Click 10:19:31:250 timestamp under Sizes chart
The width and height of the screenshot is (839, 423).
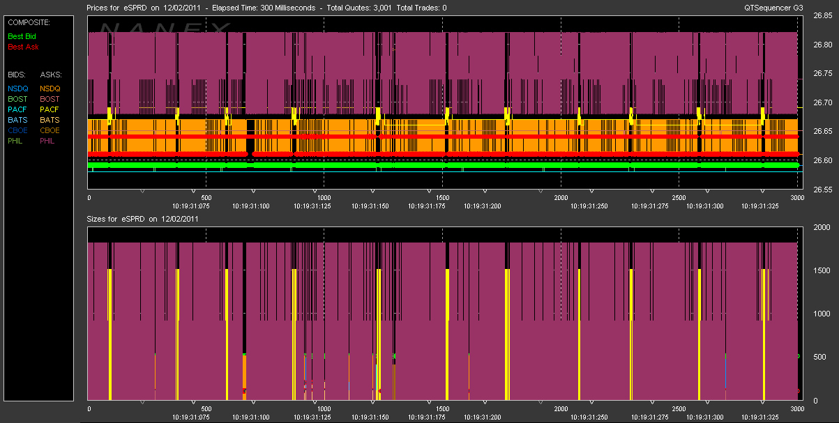588,417
